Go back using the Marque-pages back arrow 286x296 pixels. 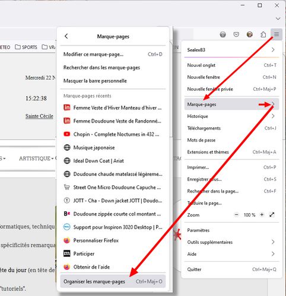[x=66, y=36]
